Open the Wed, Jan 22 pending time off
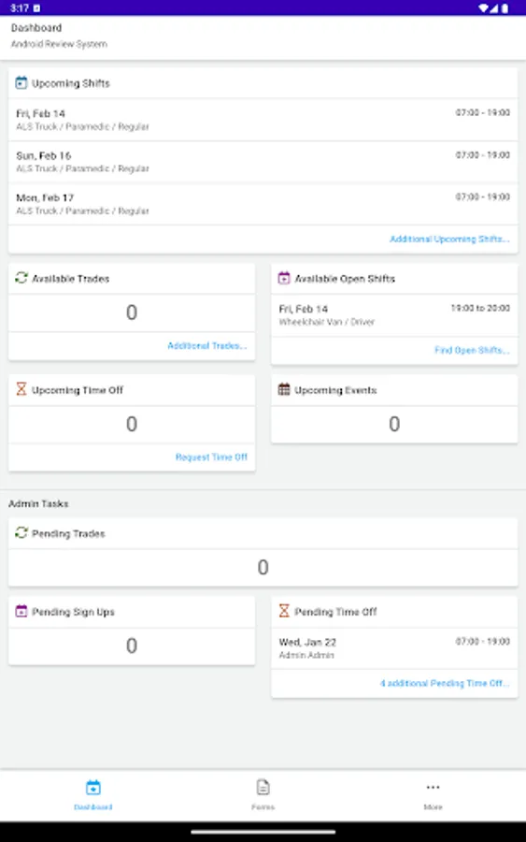The width and height of the screenshot is (526, 842). 394,648
